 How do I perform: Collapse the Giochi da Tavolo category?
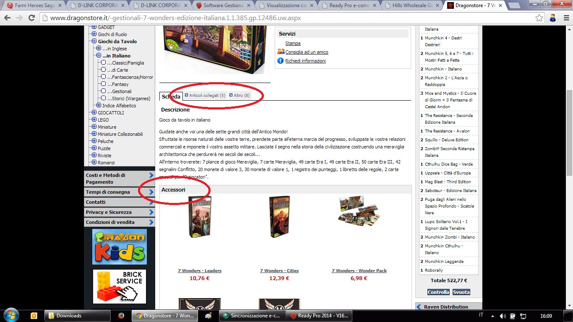pyautogui.click(x=94, y=42)
